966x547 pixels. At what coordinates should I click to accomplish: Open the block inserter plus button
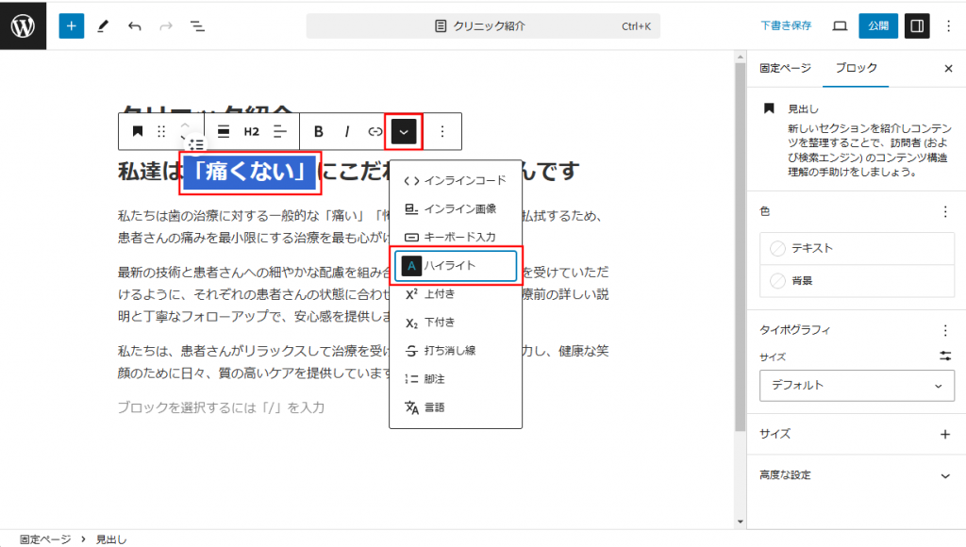click(72, 25)
